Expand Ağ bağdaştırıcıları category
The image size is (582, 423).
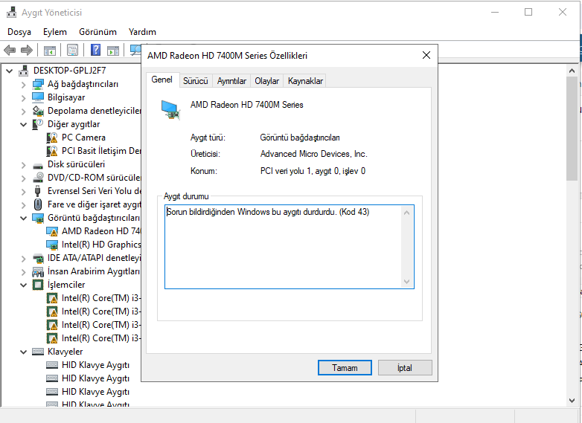point(23,85)
